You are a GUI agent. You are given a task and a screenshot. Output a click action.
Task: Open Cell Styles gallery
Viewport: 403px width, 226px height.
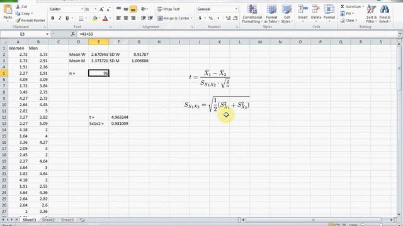point(287,14)
